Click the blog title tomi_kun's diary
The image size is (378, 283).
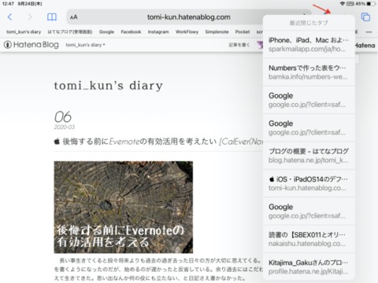(x=109, y=86)
